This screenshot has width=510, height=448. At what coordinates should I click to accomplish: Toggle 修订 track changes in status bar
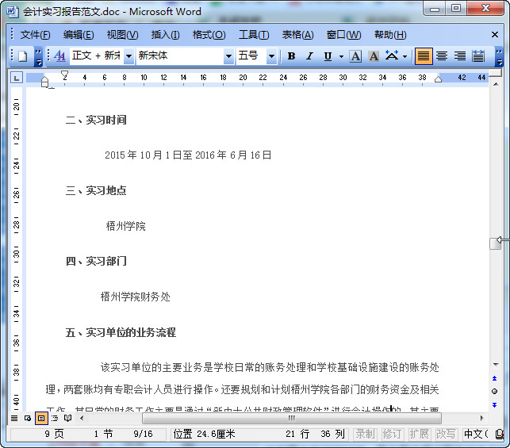coord(392,434)
